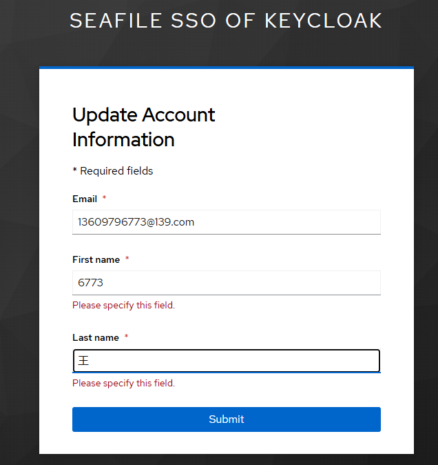The height and width of the screenshot is (465, 438).
Task: Click the SEAFILE SSO OF KEYCLOAK title
Action: 226,21
